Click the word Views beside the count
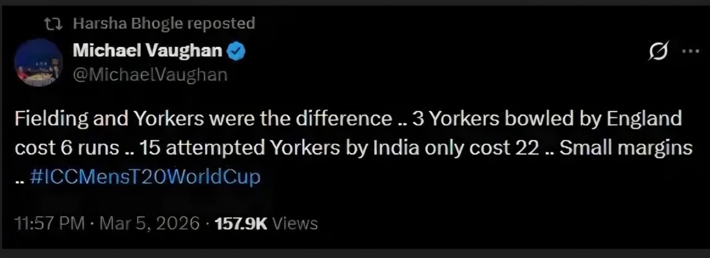Image resolution: width=710 pixels, height=258 pixels. pos(295,223)
